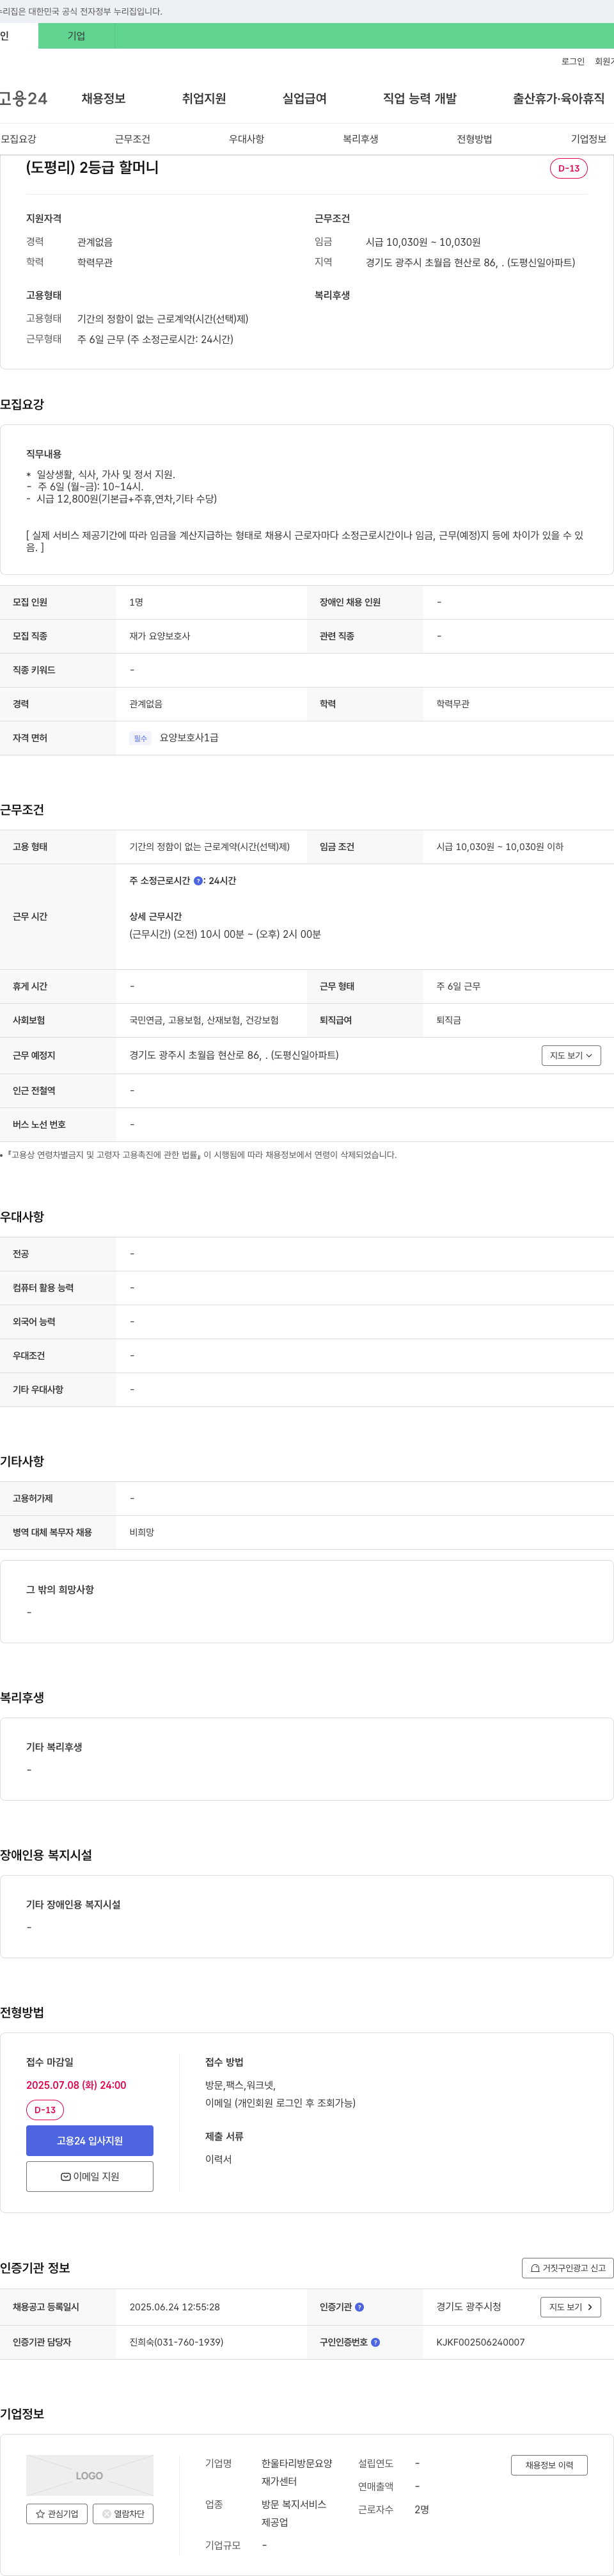The width and height of the screenshot is (614, 2576).
Task: Click the 고용24 logo
Action: click(x=23, y=98)
